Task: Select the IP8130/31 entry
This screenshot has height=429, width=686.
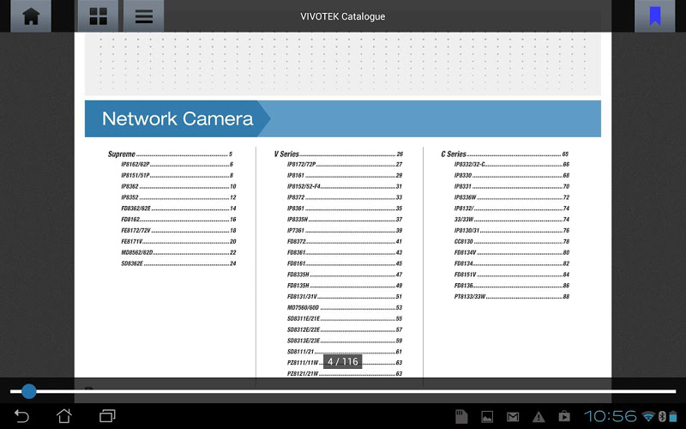Action: point(511,230)
